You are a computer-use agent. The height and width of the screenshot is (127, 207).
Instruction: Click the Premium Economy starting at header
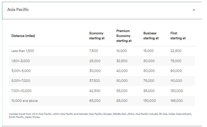[124, 36]
